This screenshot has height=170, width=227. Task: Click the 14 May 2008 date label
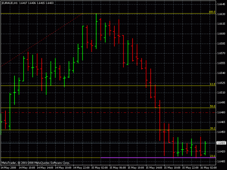click(x=8, y=168)
